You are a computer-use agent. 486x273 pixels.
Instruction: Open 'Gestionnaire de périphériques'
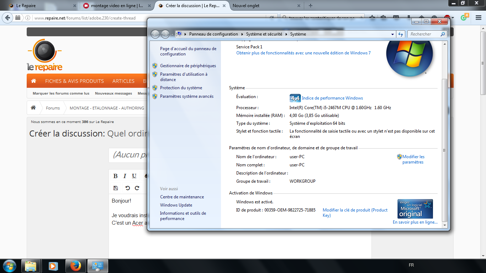[x=188, y=66]
